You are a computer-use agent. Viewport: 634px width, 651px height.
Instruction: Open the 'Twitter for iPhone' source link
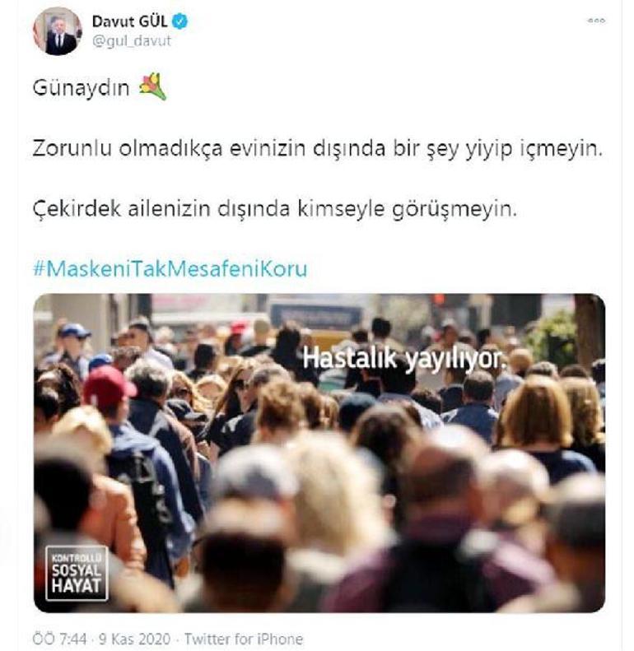coord(244,639)
